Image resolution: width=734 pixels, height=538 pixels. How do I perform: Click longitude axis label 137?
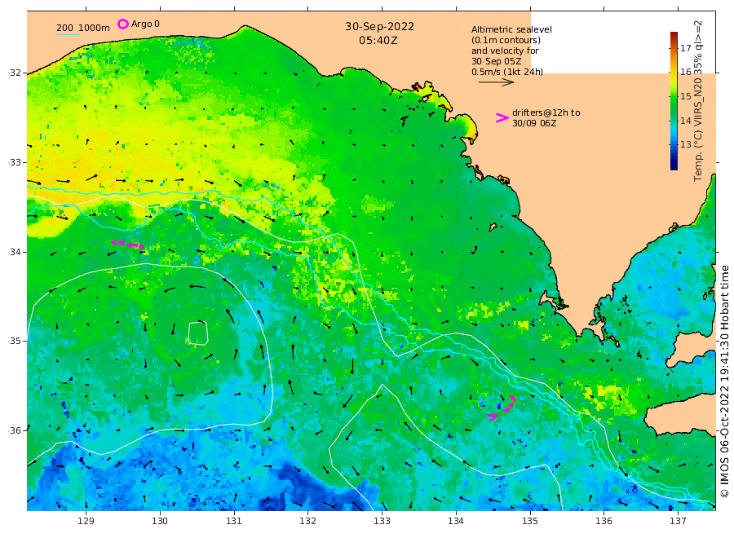678,521
